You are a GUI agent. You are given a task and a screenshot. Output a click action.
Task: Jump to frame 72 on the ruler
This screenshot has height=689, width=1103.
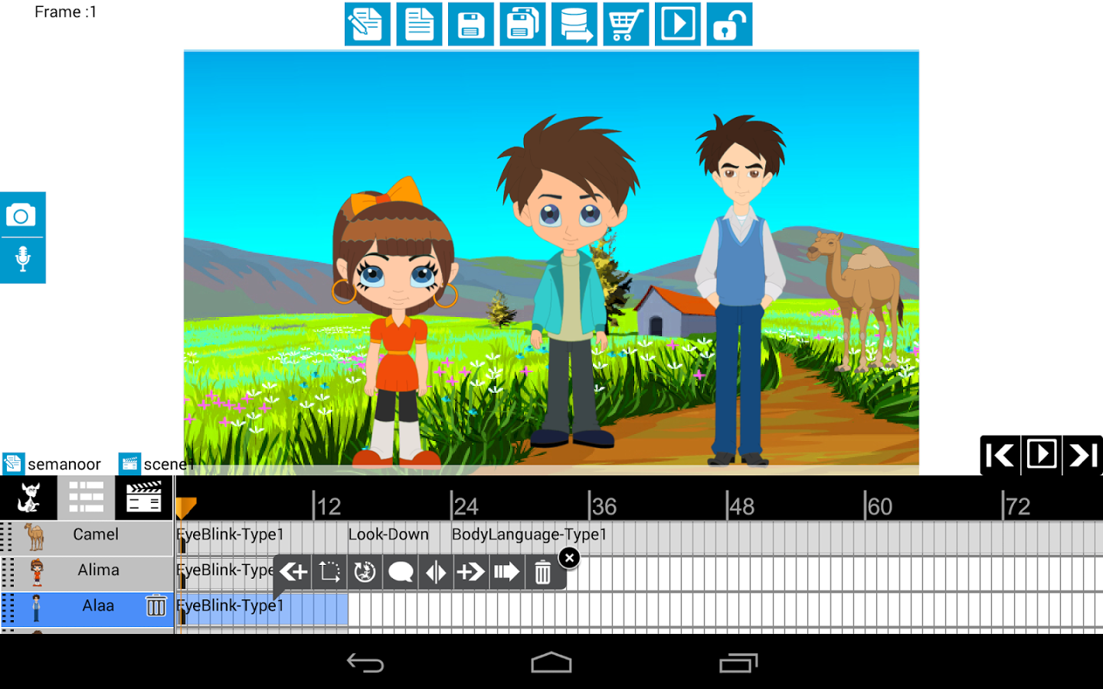coord(1017,506)
